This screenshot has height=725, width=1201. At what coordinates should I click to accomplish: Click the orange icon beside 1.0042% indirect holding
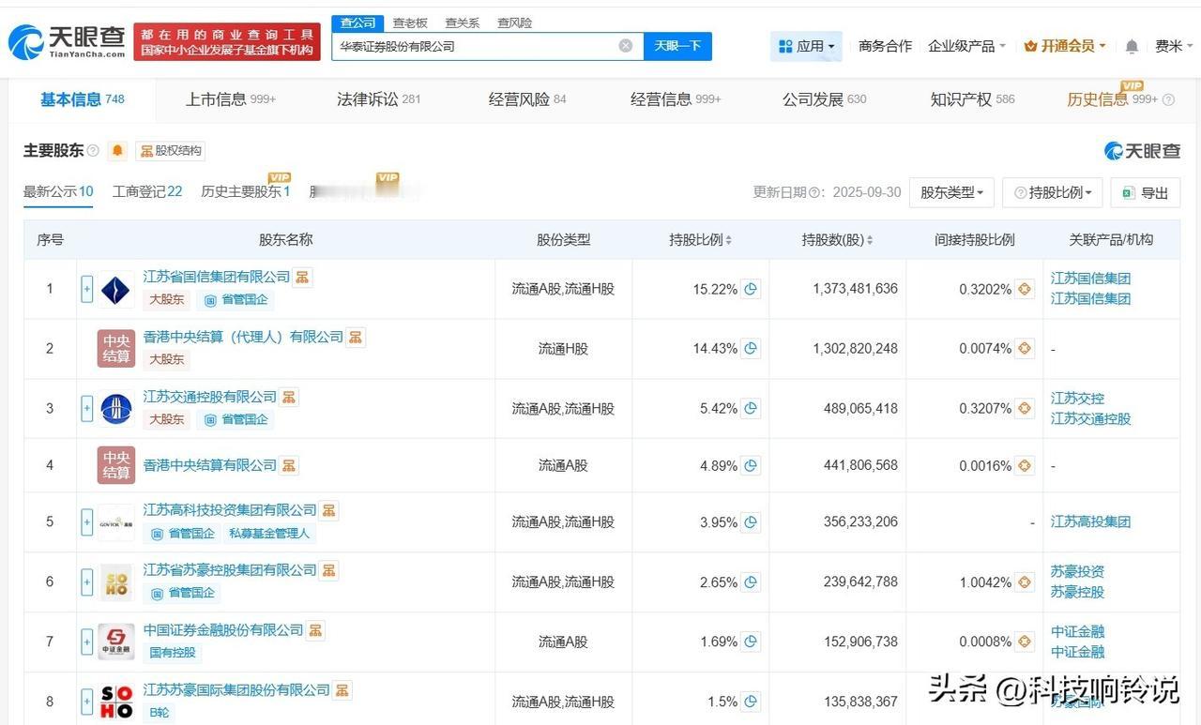tap(1025, 582)
